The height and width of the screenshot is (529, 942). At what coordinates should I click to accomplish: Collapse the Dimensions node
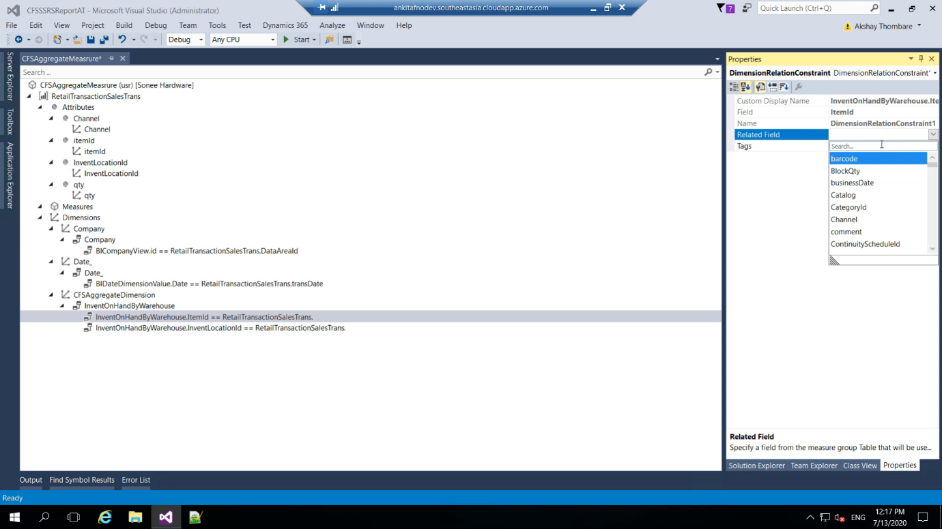[x=40, y=217]
